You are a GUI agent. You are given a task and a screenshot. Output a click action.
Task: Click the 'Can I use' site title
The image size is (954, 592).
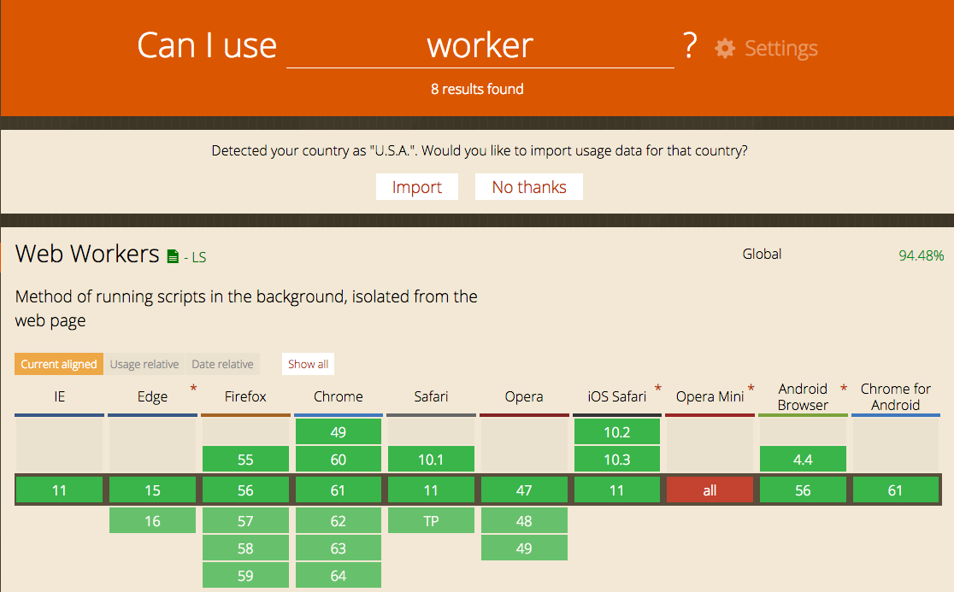click(x=207, y=45)
